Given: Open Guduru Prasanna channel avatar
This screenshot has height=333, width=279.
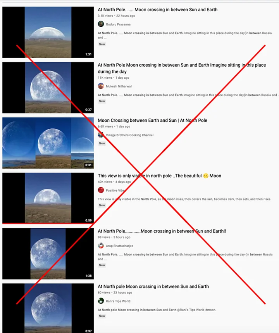Looking at the screenshot, I should point(101,24).
